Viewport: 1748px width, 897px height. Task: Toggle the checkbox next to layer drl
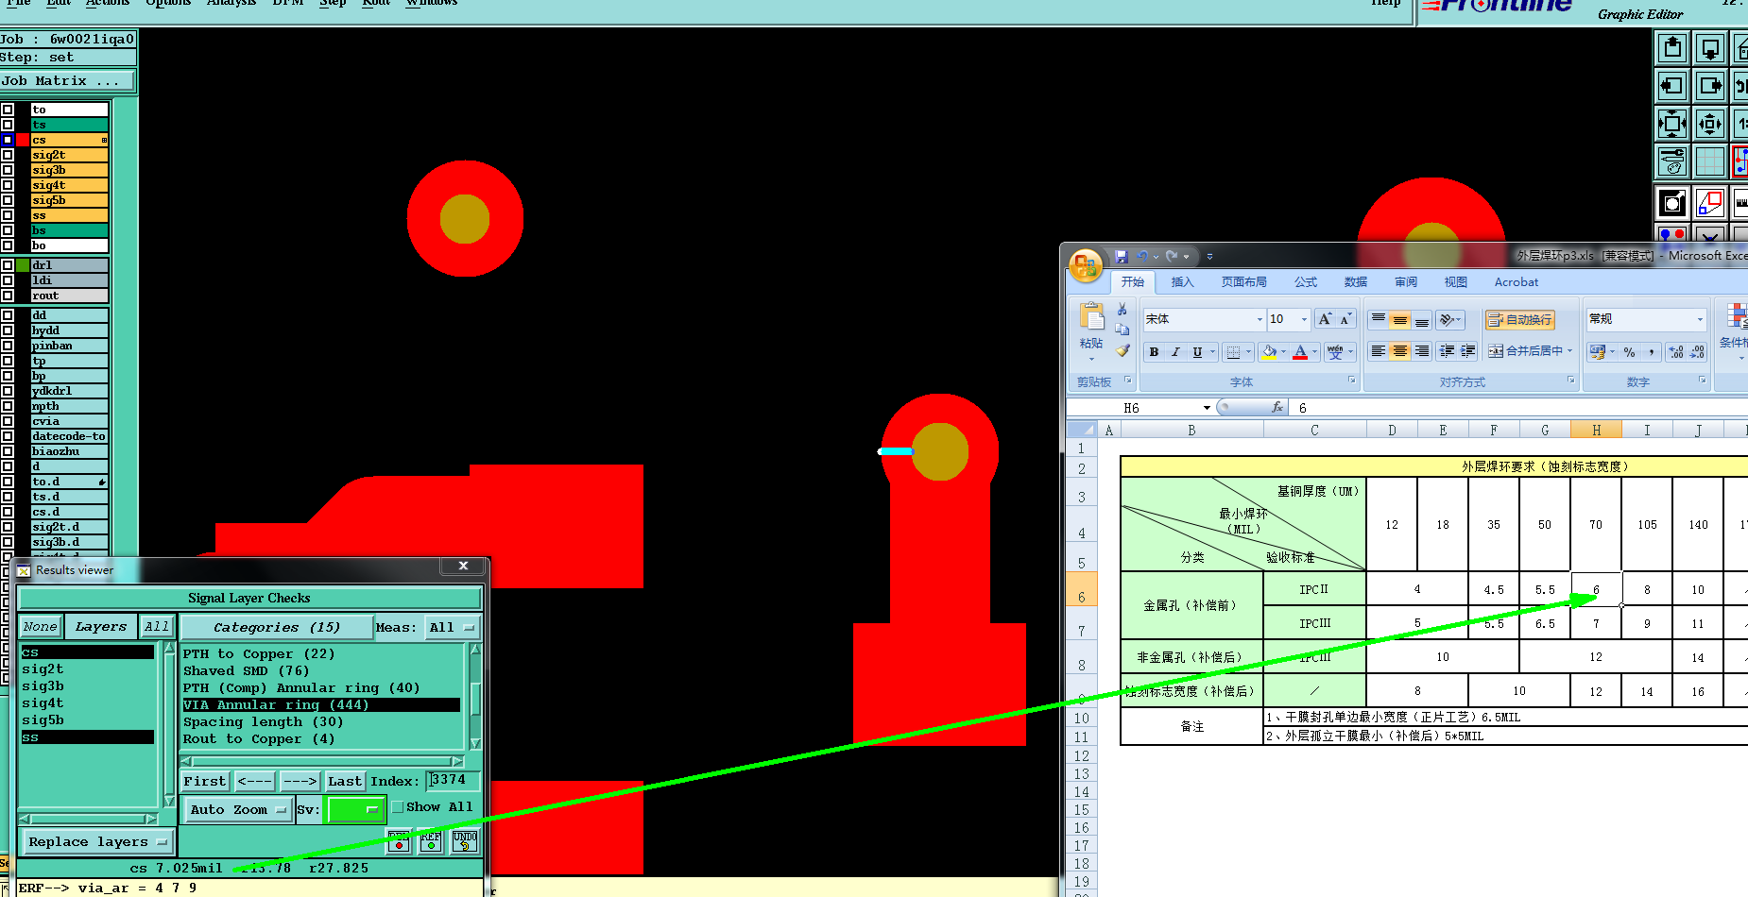click(8, 265)
